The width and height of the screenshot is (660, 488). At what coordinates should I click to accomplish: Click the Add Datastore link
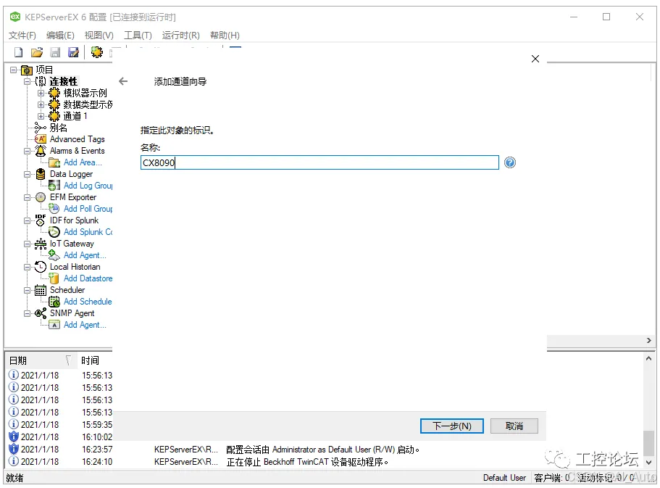coord(88,278)
